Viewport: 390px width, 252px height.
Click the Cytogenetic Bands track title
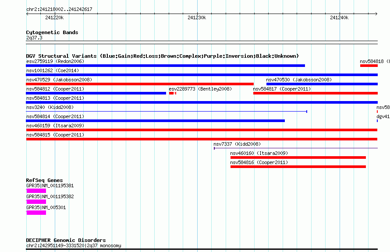(x=52, y=32)
